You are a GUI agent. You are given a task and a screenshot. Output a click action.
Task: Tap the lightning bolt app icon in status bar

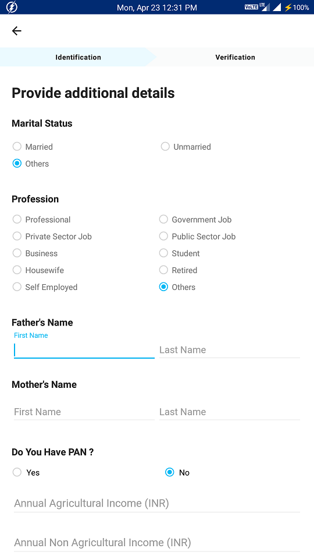tap(12, 7)
